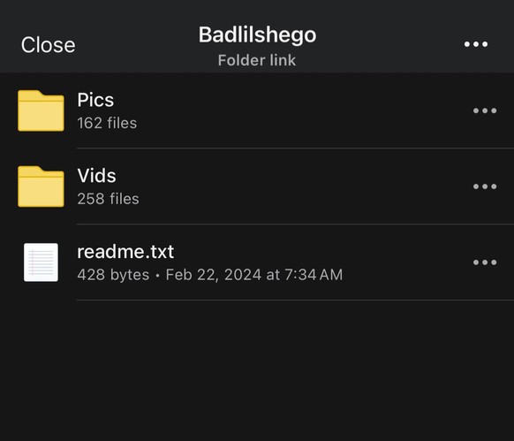Select the Vids folder name
The width and height of the screenshot is (514, 441).
[96, 176]
